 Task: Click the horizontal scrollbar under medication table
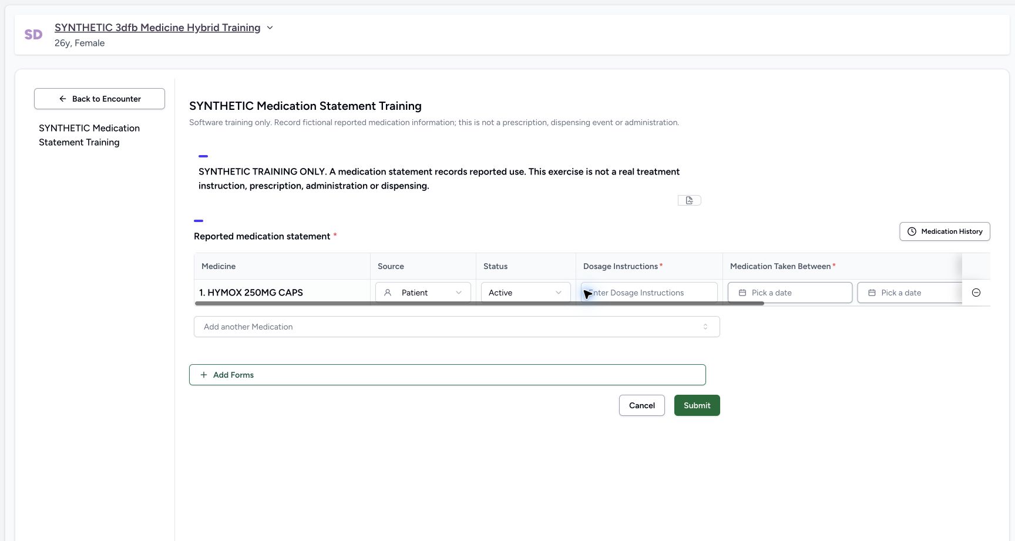479,304
